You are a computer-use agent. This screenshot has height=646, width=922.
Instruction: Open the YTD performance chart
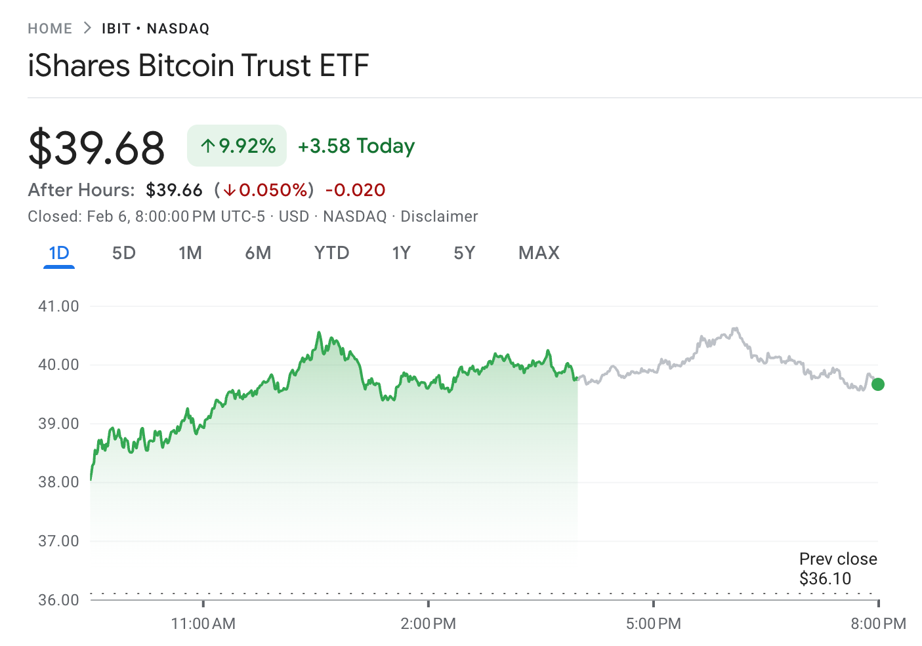tap(331, 252)
